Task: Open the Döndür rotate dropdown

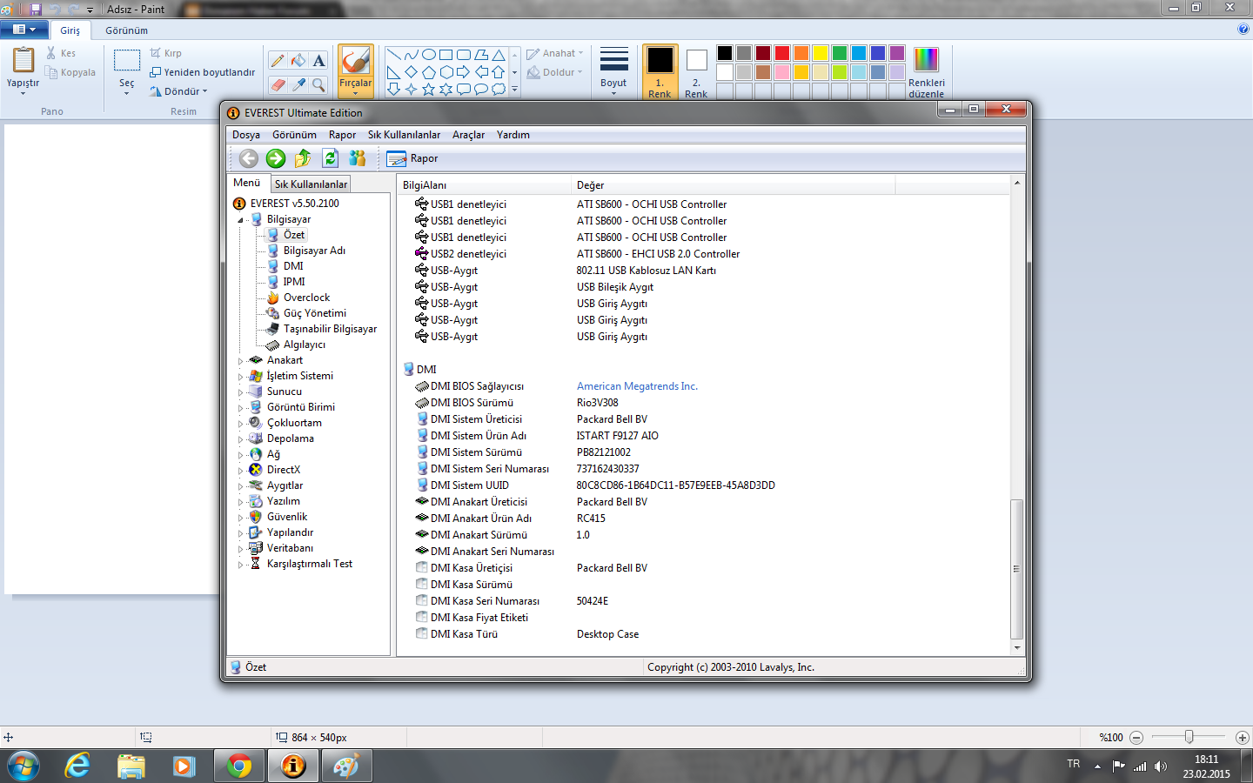Action: tap(178, 91)
